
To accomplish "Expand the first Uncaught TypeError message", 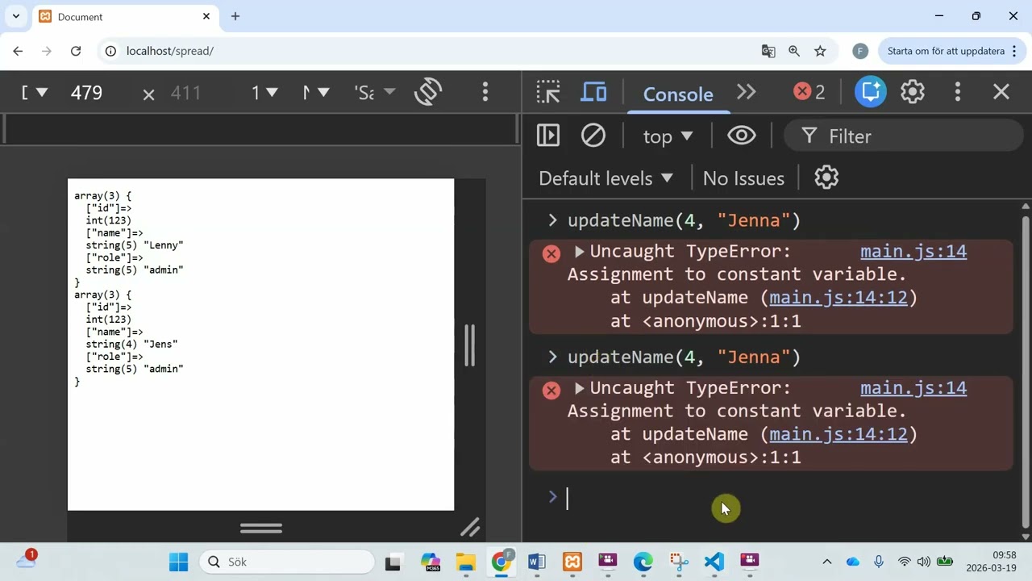I will pos(579,252).
